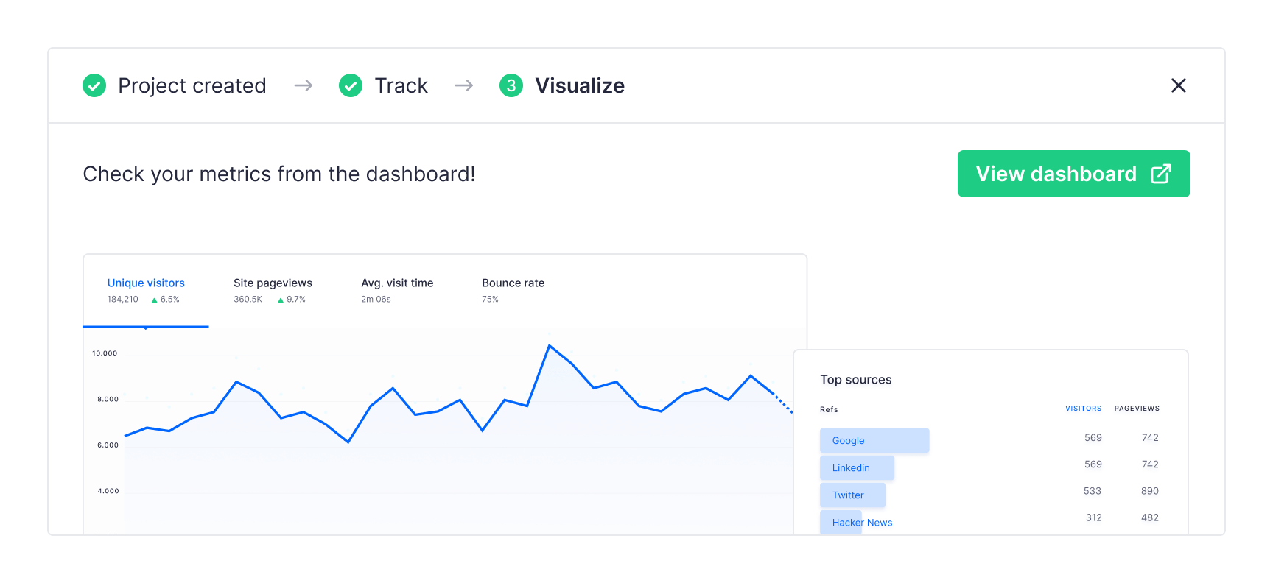1273x583 pixels.
Task: Click the 9.7% pageviews increase indicator
Action: click(292, 300)
